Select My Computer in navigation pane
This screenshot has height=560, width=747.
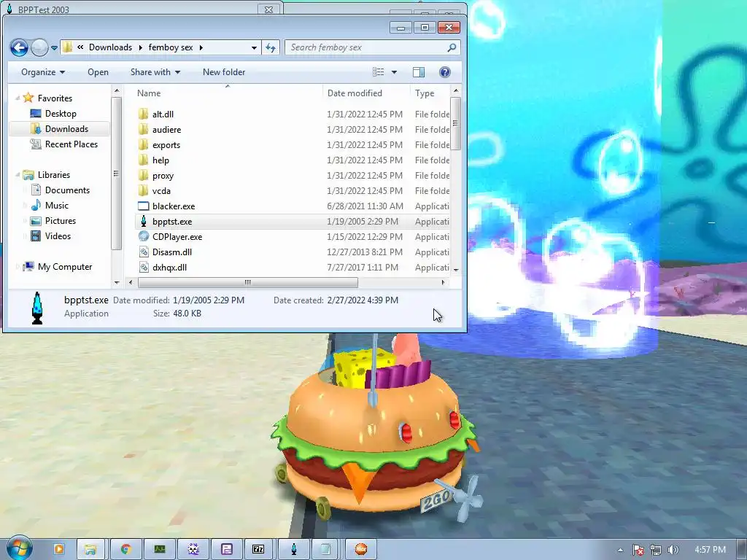(x=65, y=267)
